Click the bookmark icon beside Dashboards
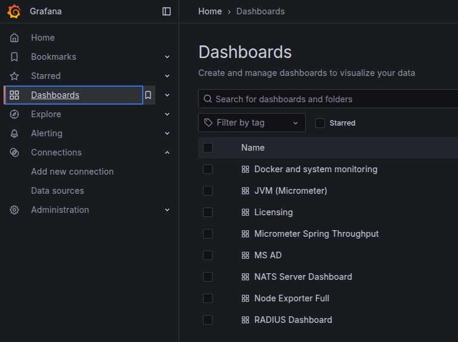 [x=149, y=95]
